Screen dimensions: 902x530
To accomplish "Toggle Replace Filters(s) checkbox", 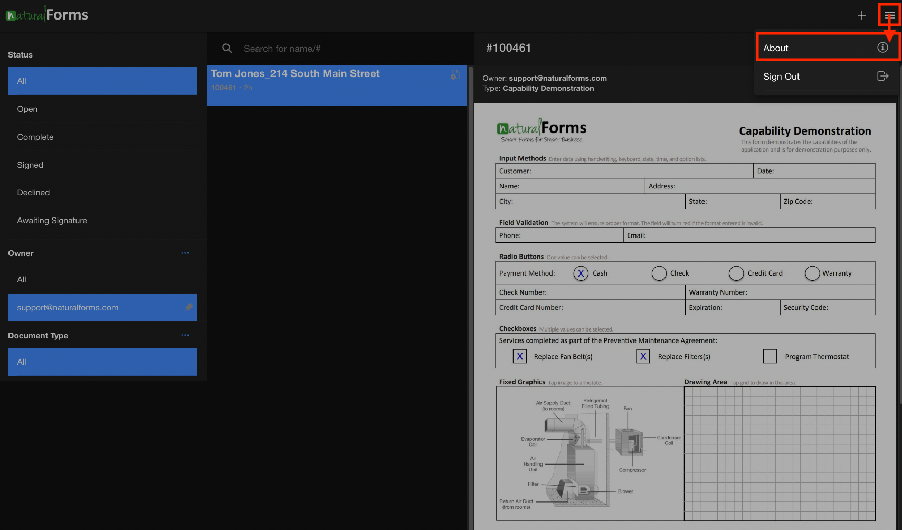I will [643, 356].
